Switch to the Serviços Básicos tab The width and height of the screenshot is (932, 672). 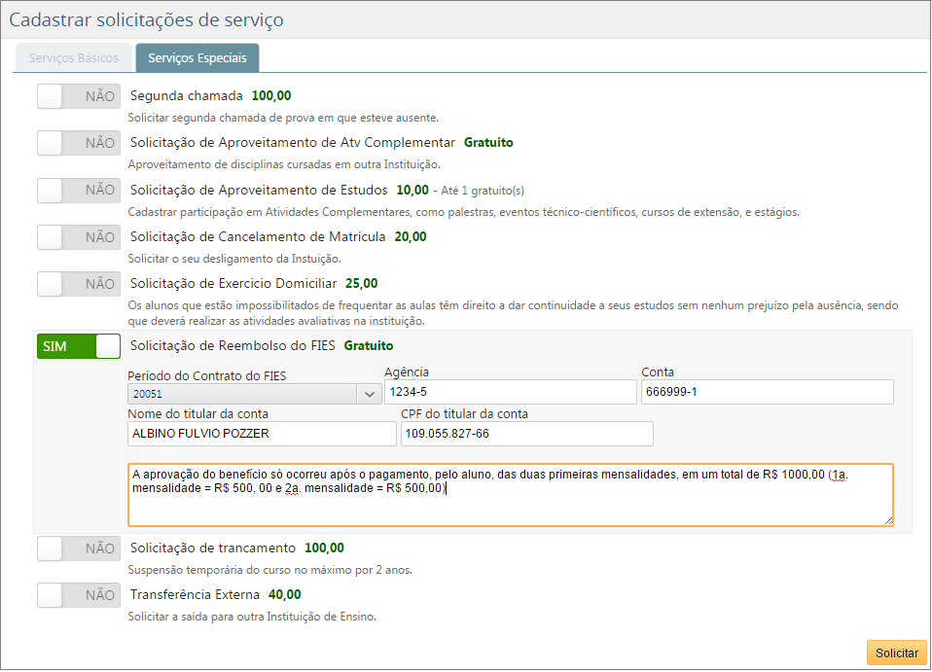tap(73, 57)
